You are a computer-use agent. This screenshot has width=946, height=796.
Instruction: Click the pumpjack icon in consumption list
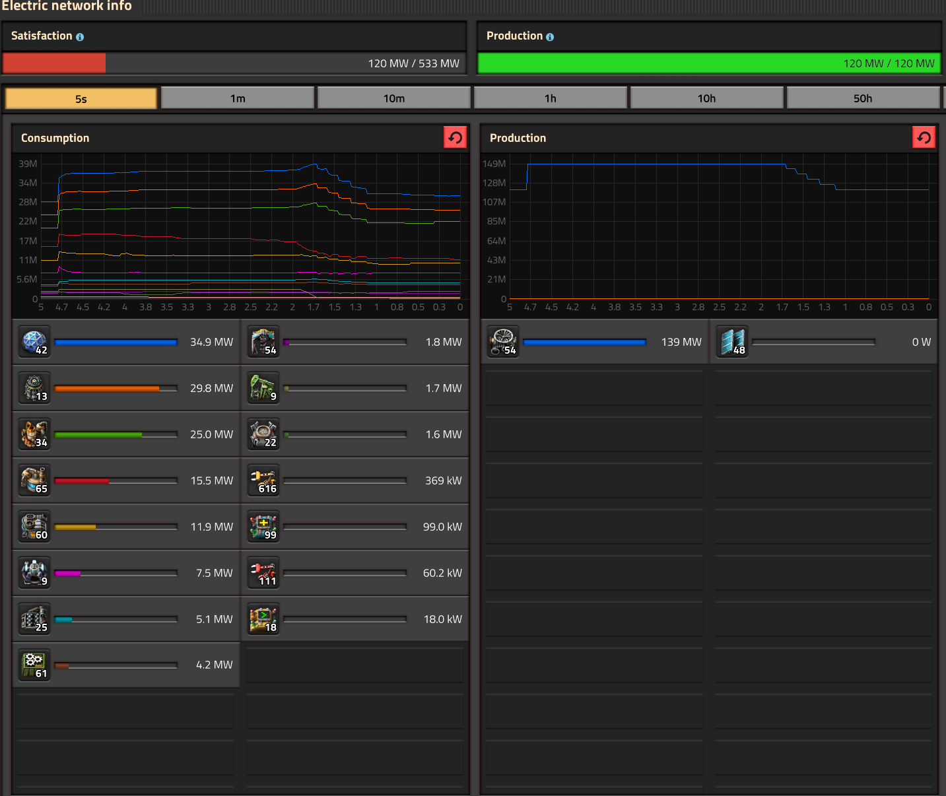point(263,388)
